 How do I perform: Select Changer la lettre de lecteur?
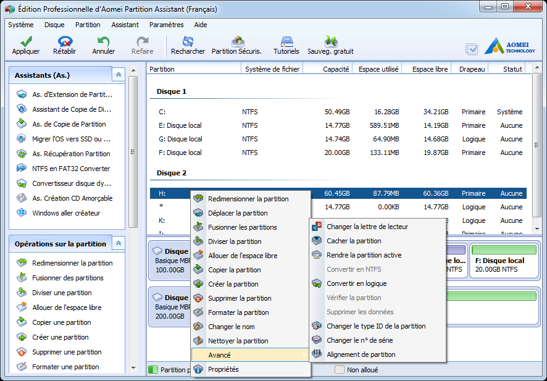click(x=367, y=227)
